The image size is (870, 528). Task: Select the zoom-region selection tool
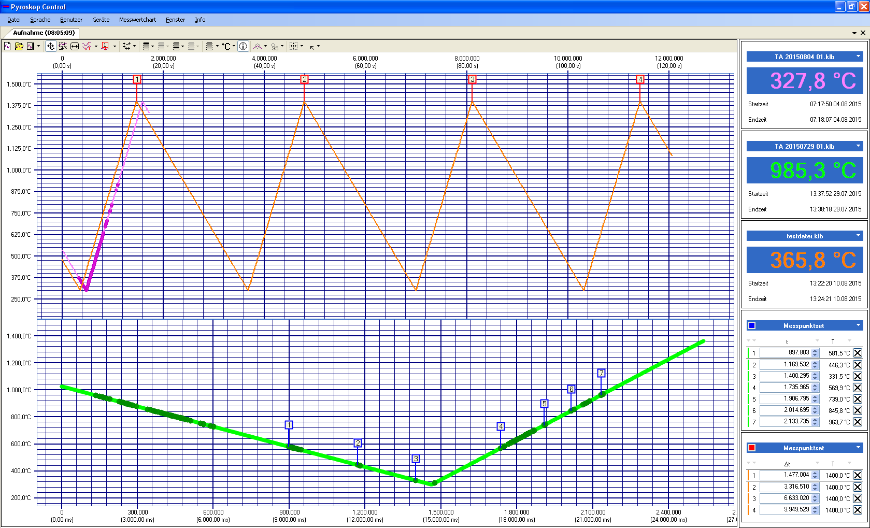(63, 46)
